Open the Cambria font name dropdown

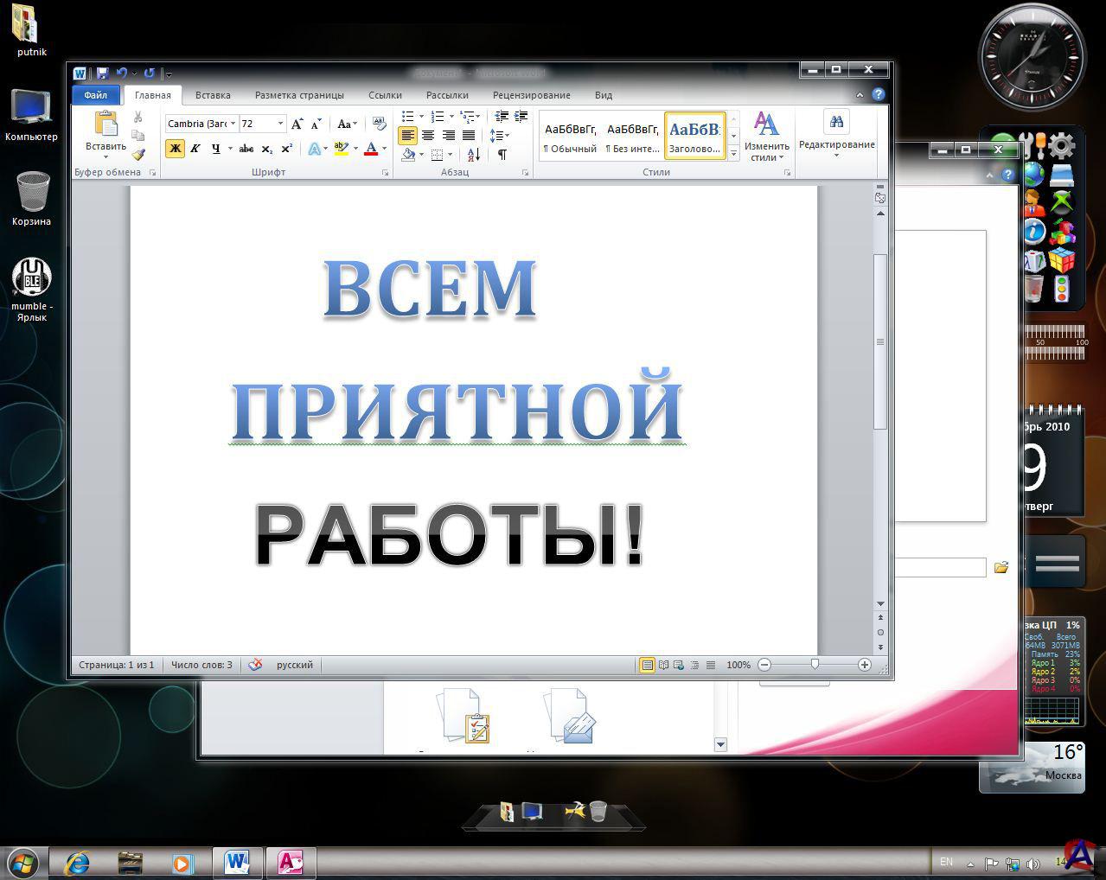(233, 124)
